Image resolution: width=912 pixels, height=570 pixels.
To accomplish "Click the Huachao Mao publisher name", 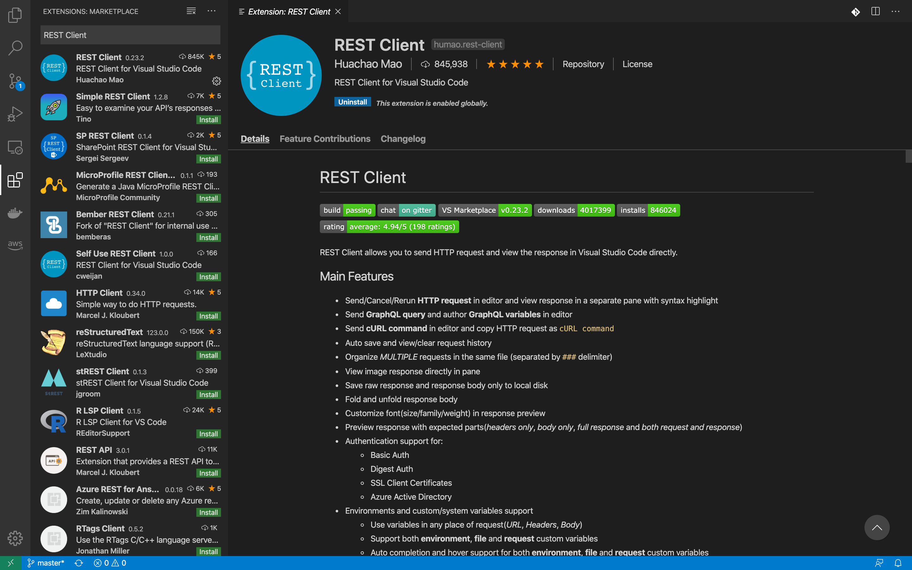I will click(368, 64).
